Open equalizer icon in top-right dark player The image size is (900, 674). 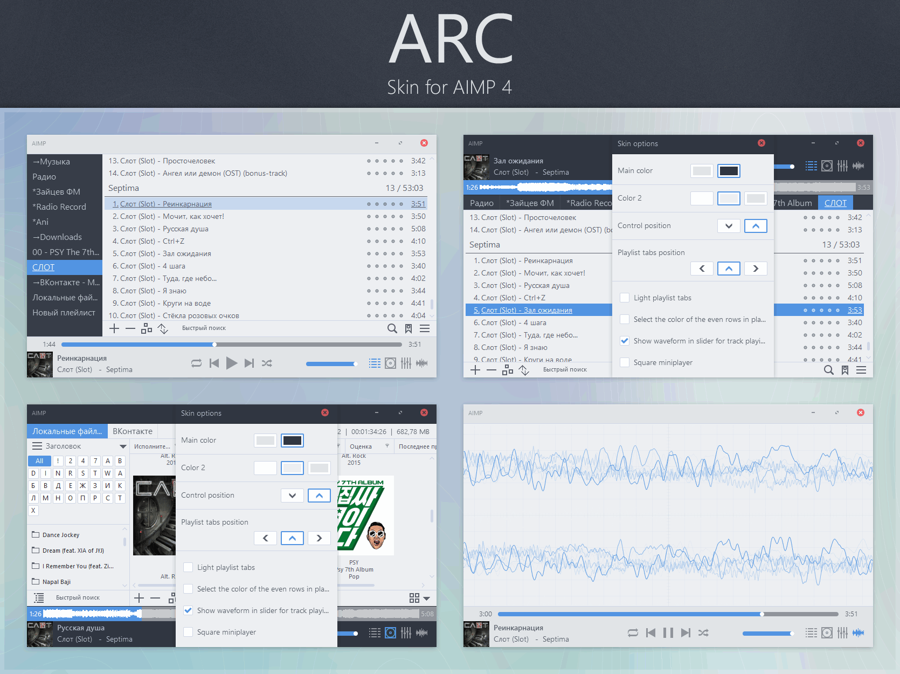843,166
